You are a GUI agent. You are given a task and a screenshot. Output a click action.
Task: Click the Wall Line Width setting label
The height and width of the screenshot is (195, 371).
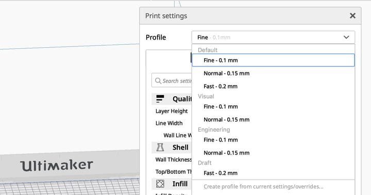coord(178,135)
